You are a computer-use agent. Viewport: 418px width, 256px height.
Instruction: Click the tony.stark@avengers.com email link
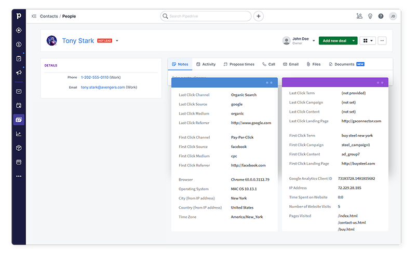coord(103,87)
